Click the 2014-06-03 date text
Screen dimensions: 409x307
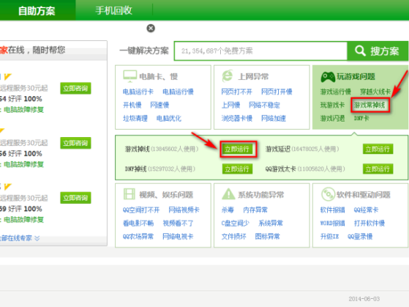364,299
